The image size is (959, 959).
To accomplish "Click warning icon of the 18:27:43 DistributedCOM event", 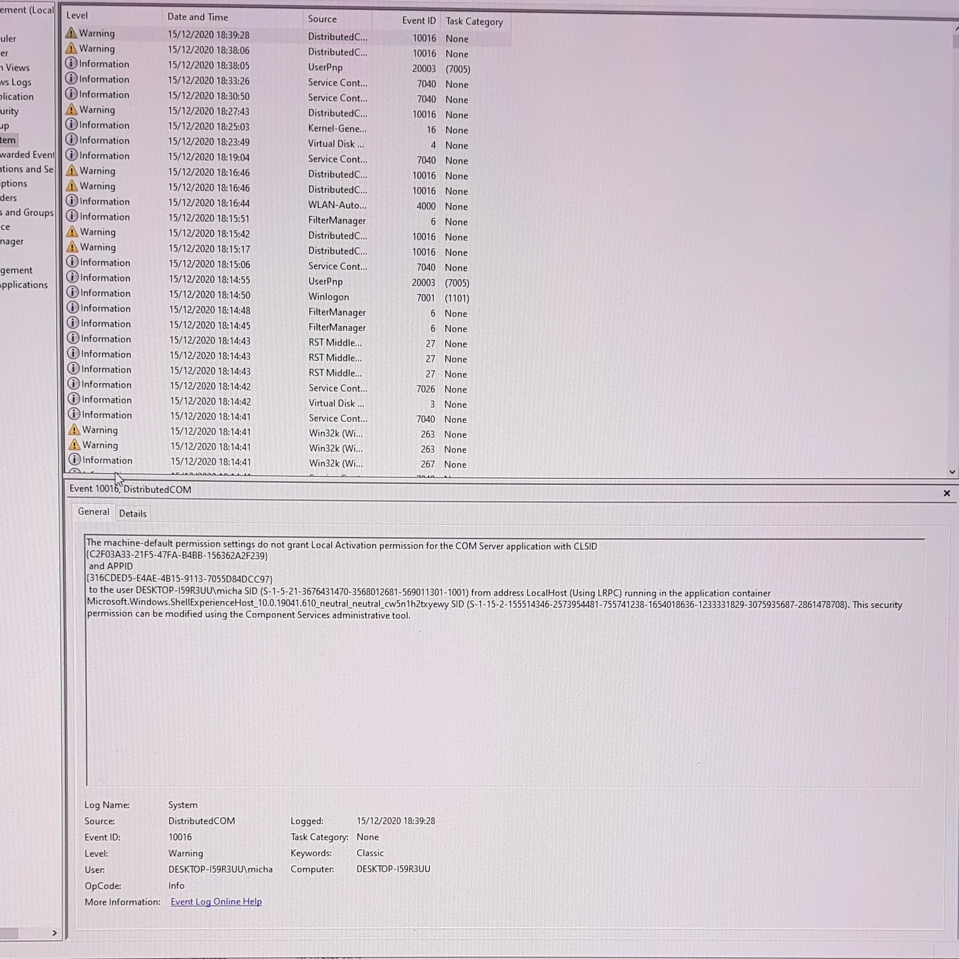I will [71, 109].
